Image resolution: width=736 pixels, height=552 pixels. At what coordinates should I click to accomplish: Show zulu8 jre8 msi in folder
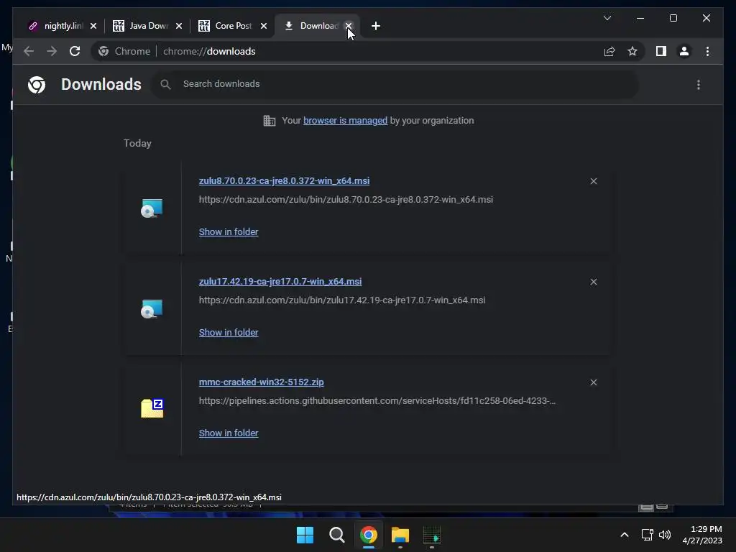coord(228,232)
